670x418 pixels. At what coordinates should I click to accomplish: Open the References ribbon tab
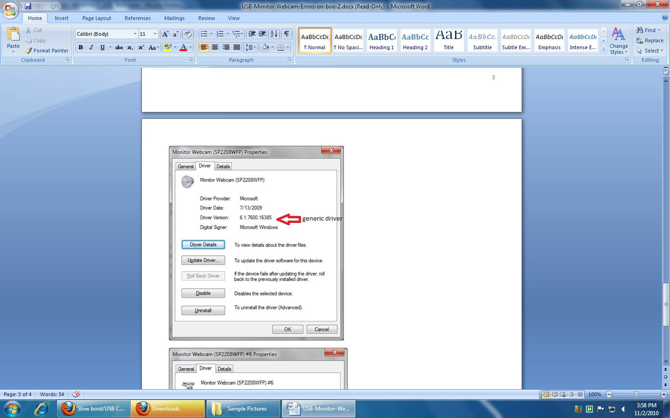(138, 18)
